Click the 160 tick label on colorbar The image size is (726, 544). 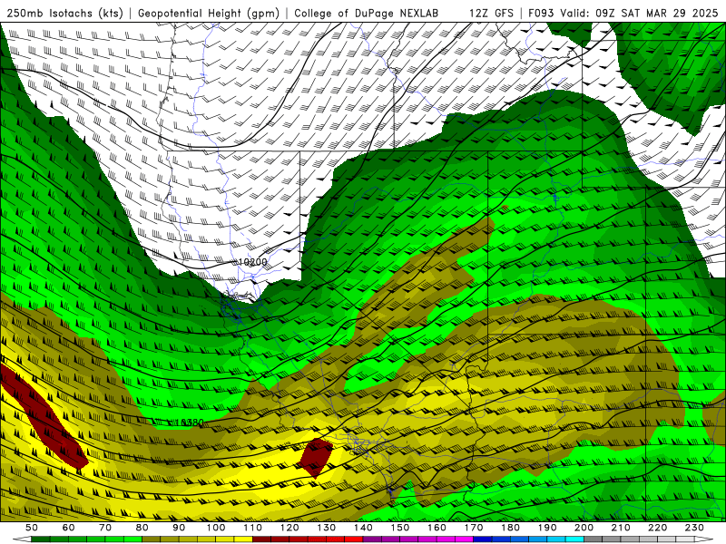(x=437, y=528)
